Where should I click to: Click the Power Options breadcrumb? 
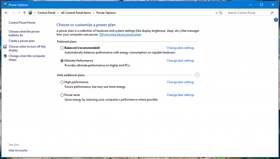click(106, 13)
